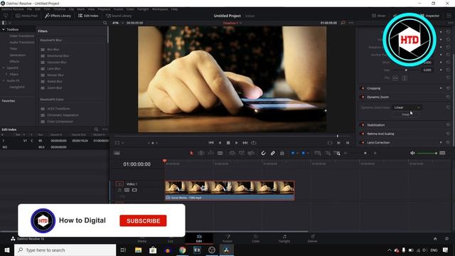Toggle the Stabilization enable switch
This screenshot has width=455, height=256.
click(363, 125)
